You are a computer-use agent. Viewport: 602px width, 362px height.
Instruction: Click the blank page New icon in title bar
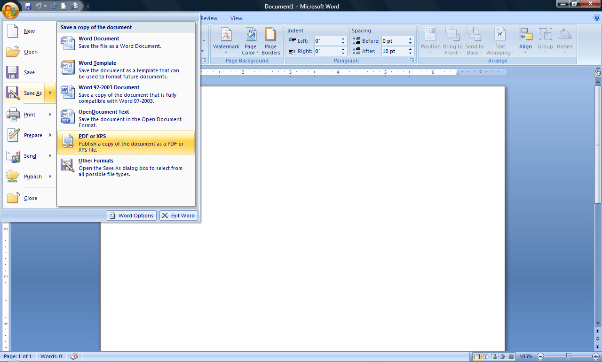[x=64, y=6]
